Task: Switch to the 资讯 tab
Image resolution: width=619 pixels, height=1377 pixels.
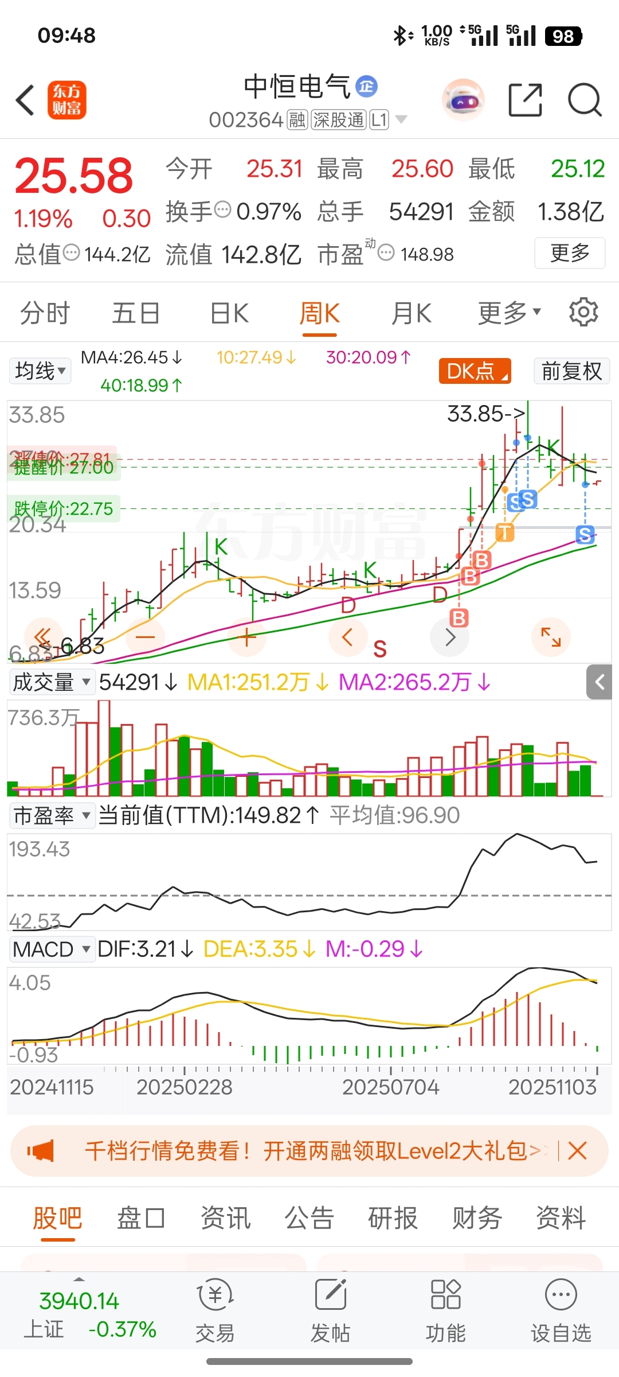Action: click(x=225, y=1217)
